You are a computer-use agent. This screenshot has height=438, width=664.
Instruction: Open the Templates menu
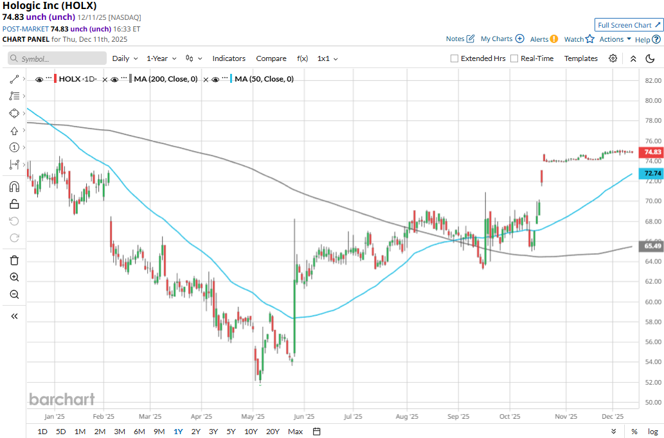[580, 58]
